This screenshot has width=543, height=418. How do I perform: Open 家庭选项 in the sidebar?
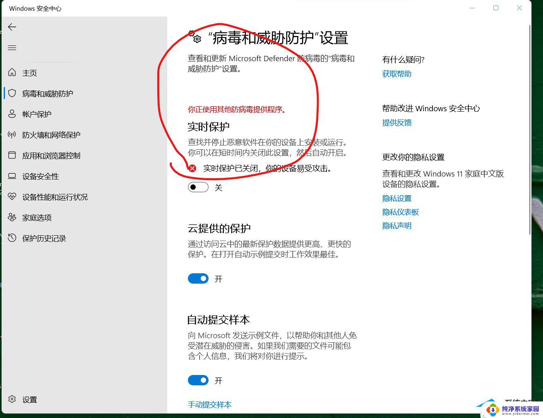pyautogui.click(x=37, y=217)
